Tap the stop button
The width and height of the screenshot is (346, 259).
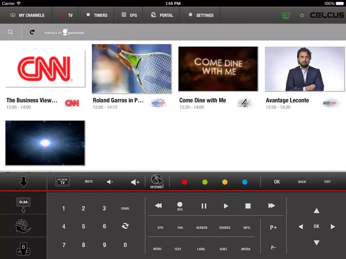click(248, 206)
